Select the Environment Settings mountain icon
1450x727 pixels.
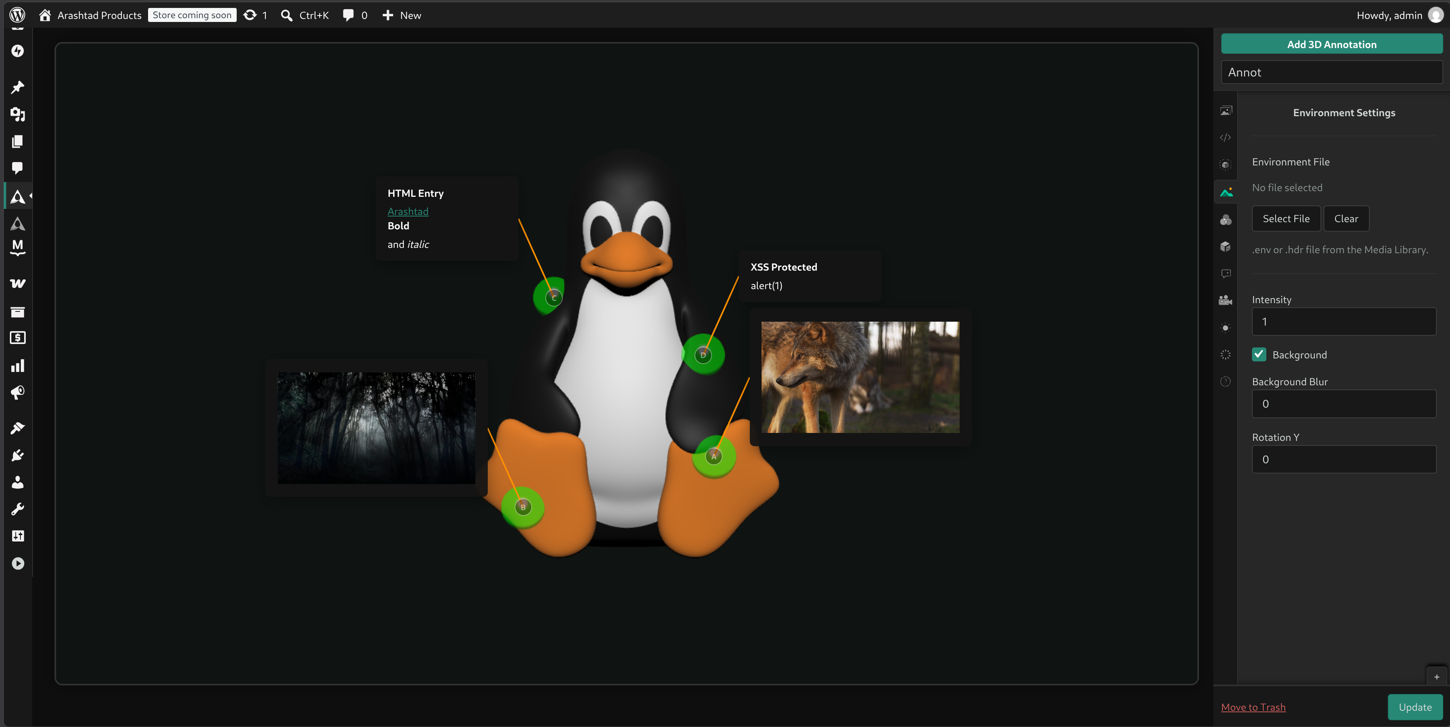point(1225,192)
